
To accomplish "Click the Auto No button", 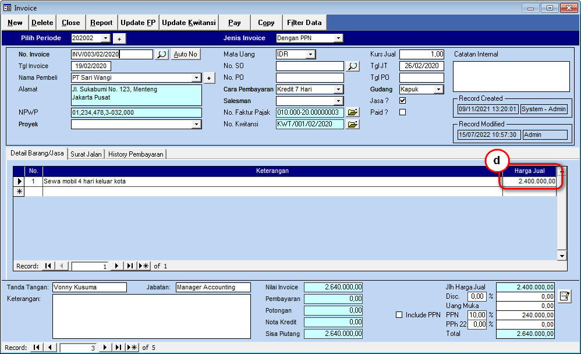I will (x=186, y=54).
